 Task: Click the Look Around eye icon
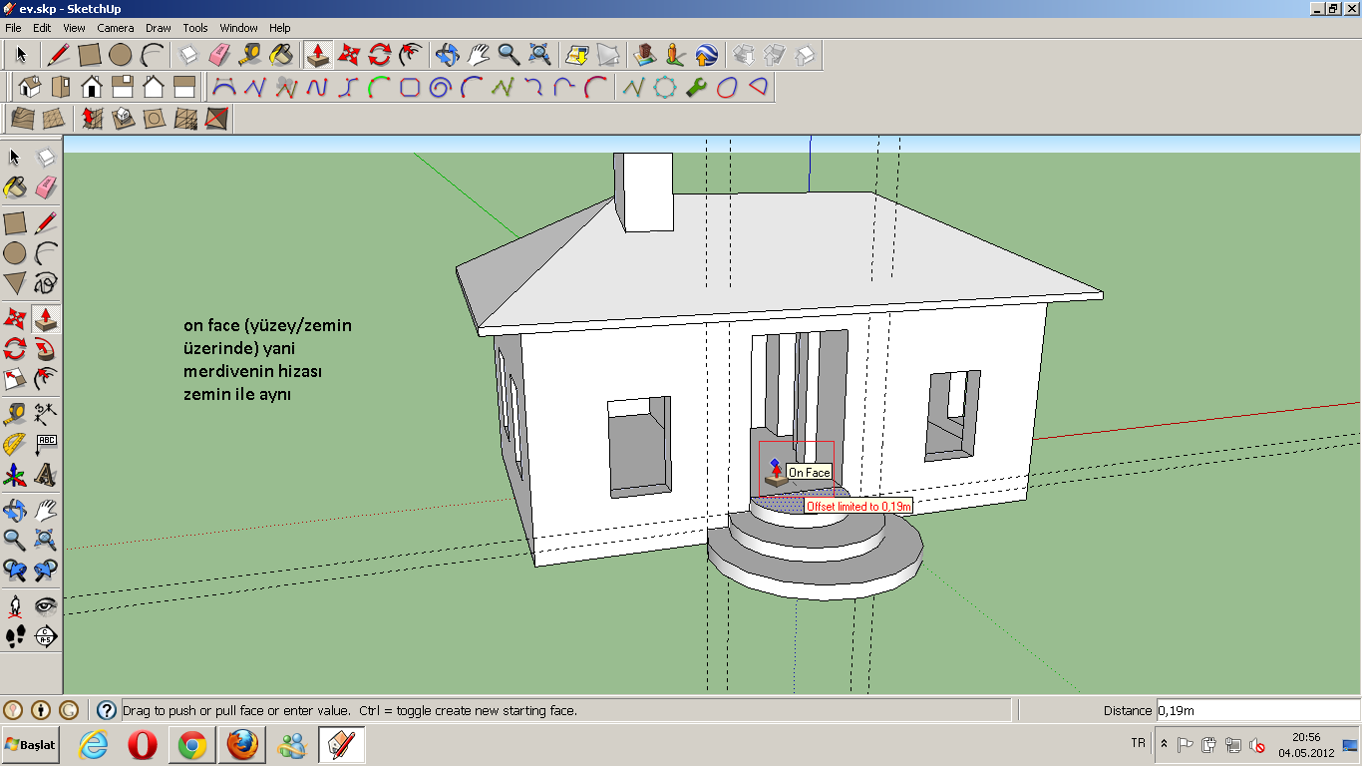coord(45,605)
